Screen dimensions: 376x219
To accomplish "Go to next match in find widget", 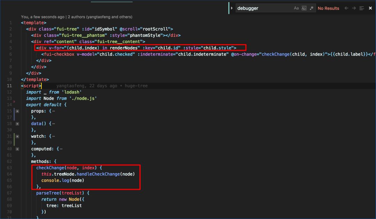I will pos(354,8).
